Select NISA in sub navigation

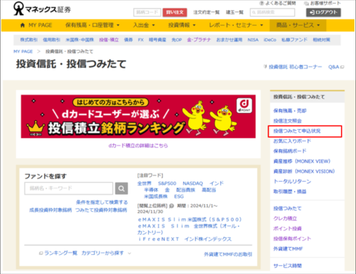pos(253,40)
